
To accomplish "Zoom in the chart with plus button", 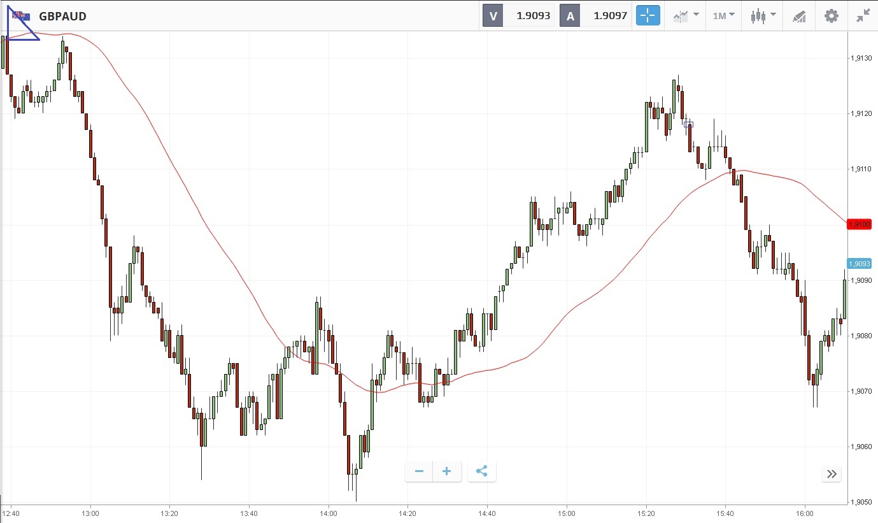I will point(447,471).
